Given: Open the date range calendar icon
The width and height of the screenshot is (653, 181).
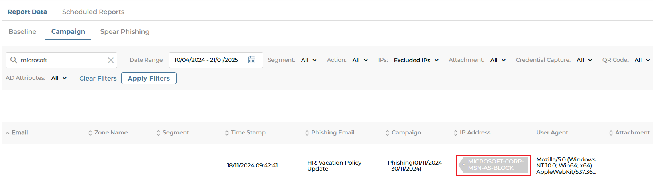Looking at the screenshot, I should pyautogui.click(x=251, y=60).
